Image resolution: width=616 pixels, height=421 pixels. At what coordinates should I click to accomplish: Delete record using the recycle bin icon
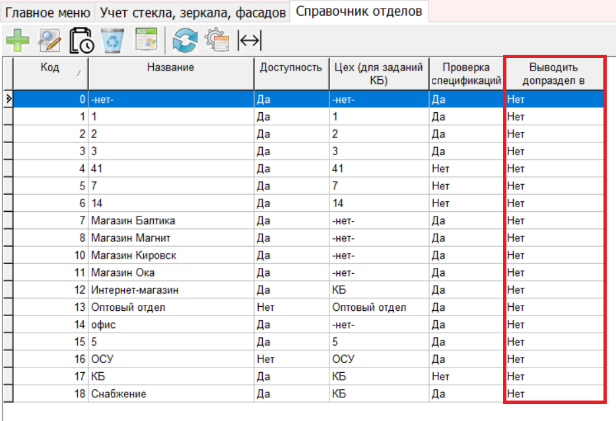pos(112,41)
